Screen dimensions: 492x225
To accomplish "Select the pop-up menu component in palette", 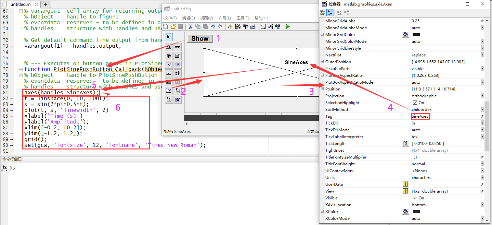I will click(169, 73).
